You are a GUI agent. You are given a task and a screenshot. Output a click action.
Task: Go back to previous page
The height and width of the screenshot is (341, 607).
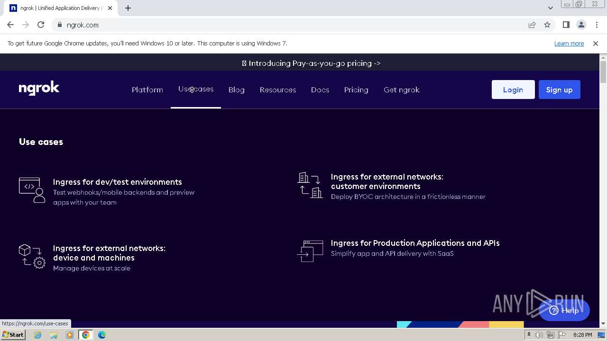pos(10,25)
